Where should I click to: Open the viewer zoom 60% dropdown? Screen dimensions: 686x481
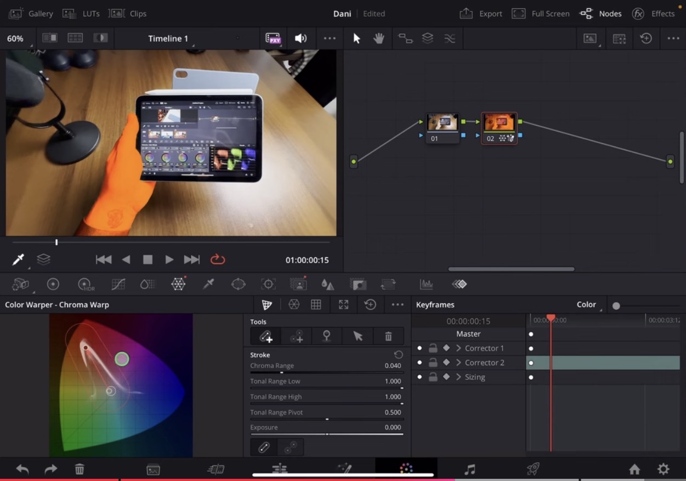[16, 39]
